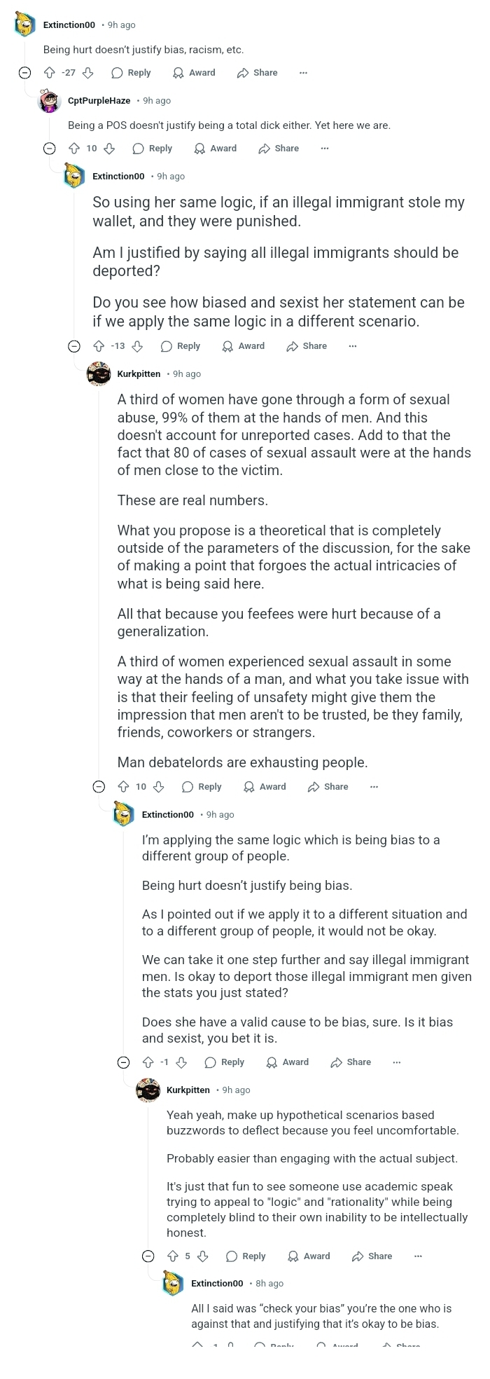Reply to the comment scored -13
490x1379 pixels.
click(x=181, y=346)
